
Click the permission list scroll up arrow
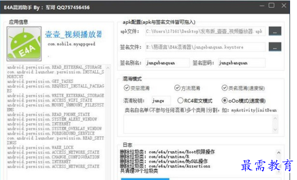tap(108, 68)
